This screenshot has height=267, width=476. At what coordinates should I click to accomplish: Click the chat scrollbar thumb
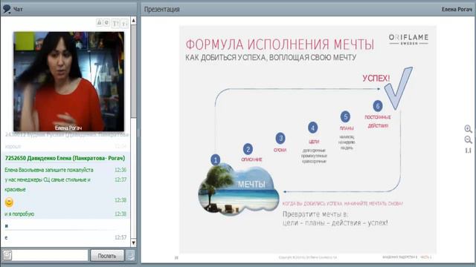134,71
